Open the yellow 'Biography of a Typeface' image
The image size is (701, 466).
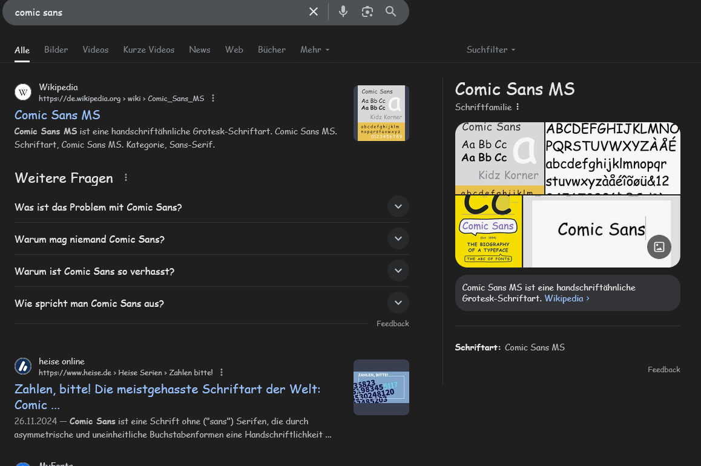(x=488, y=231)
